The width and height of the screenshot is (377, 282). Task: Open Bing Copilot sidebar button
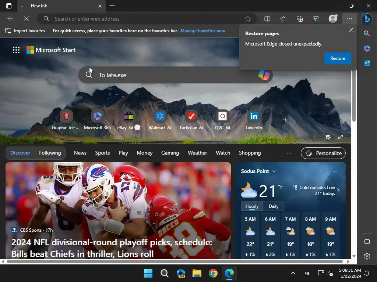[367, 19]
